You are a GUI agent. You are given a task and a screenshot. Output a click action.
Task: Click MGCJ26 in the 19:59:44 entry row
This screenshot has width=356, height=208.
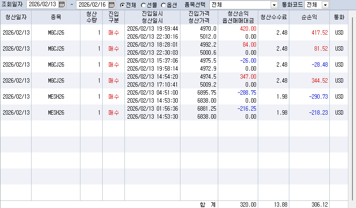(x=56, y=33)
